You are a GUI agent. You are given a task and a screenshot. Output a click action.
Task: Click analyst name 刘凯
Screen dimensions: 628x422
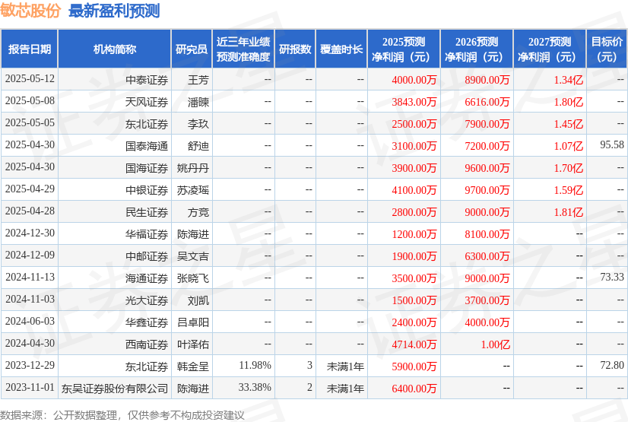click(198, 300)
